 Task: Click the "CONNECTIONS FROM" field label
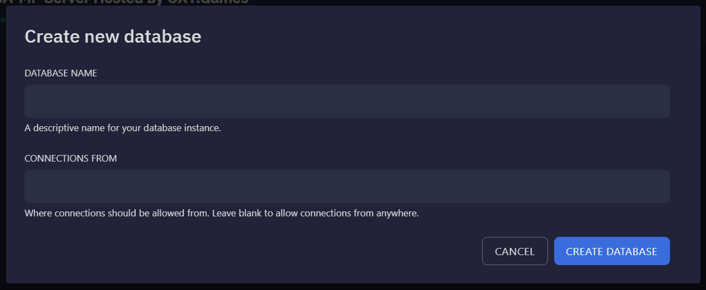click(71, 158)
